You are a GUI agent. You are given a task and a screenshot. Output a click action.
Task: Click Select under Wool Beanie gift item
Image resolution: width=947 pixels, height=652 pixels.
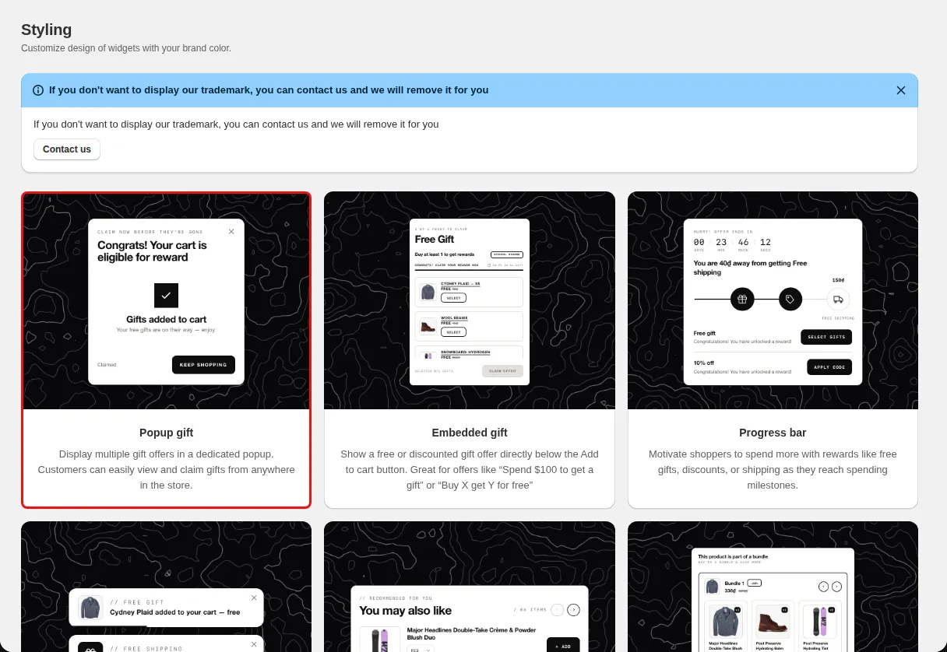click(x=453, y=332)
